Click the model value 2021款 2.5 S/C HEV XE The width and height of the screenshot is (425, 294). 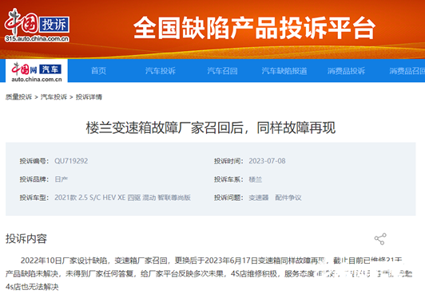point(122,198)
